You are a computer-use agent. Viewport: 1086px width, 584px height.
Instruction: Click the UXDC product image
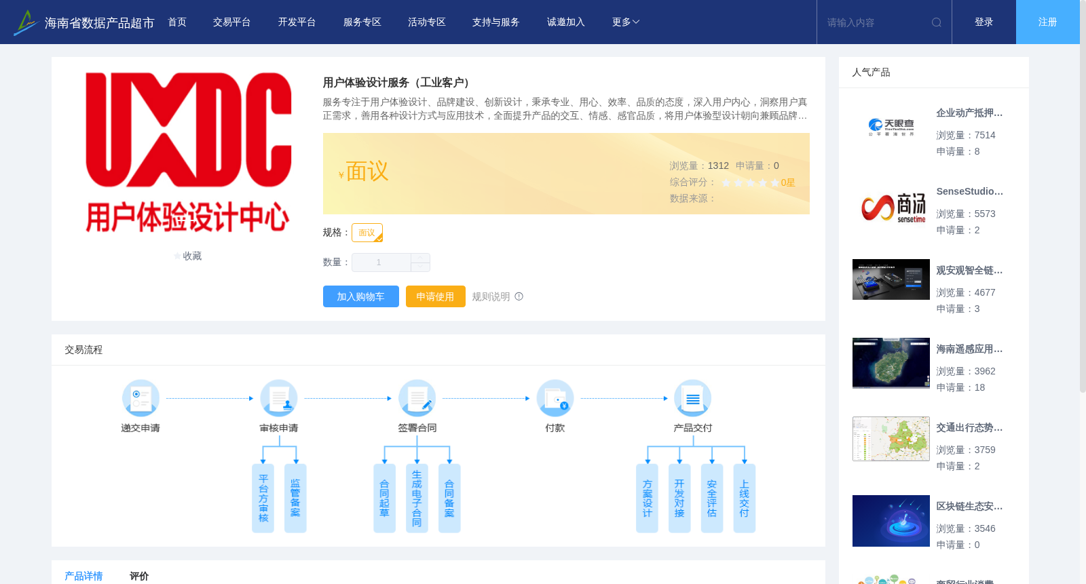[x=188, y=152]
